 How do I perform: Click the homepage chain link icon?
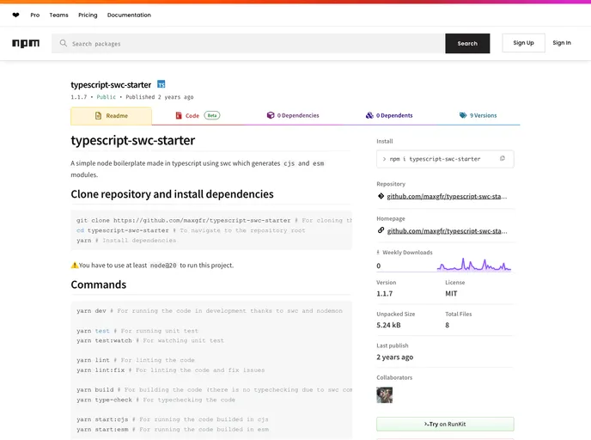point(381,230)
